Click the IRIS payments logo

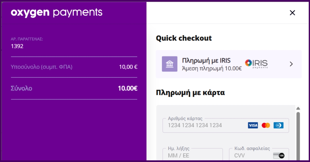[256, 64]
